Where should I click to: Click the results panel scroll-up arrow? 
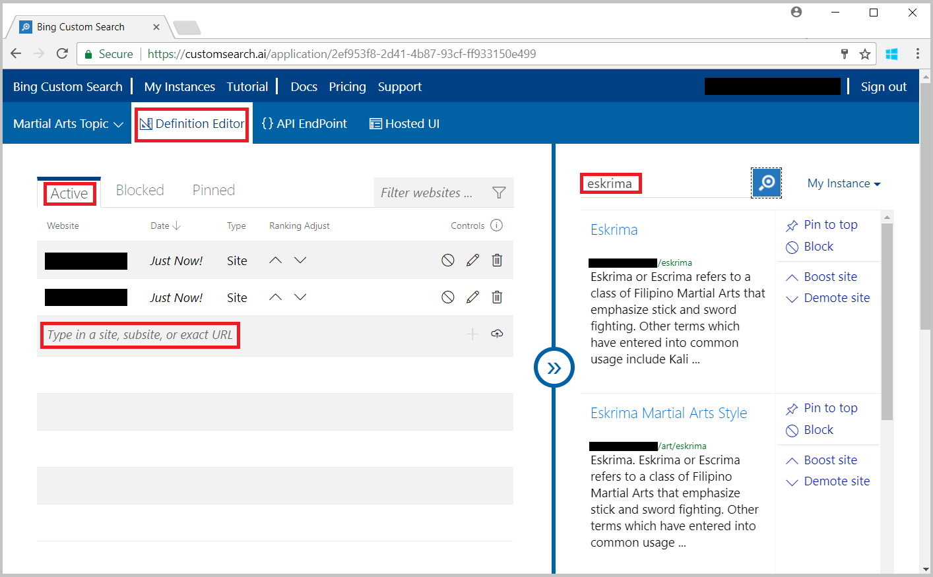(887, 217)
